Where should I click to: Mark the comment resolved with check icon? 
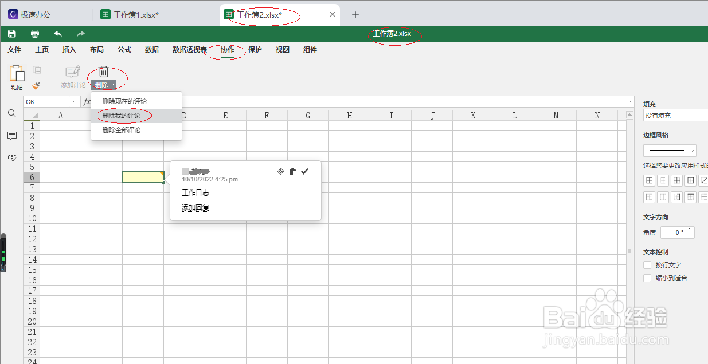pos(304,171)
